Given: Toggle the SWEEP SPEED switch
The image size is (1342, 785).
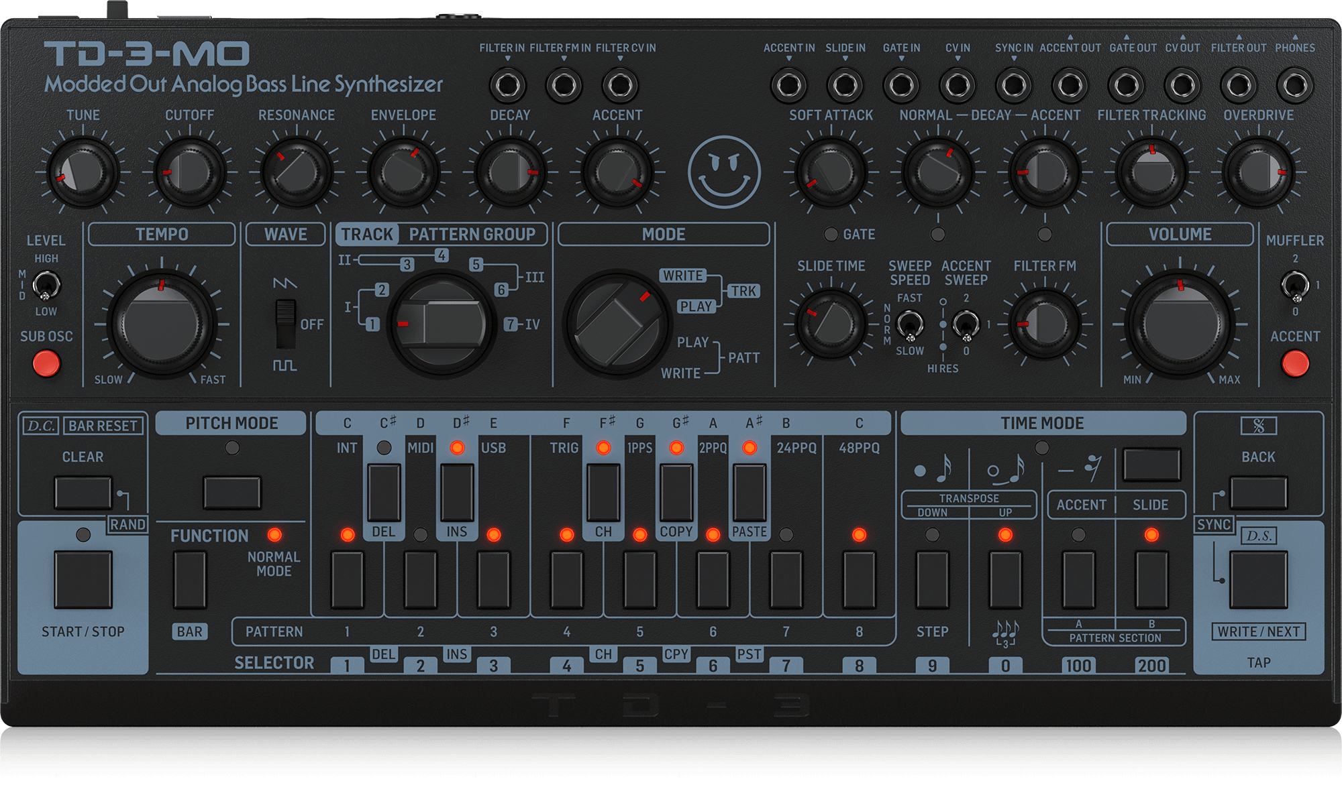Looking at the screenshot, I should (910, 325).
